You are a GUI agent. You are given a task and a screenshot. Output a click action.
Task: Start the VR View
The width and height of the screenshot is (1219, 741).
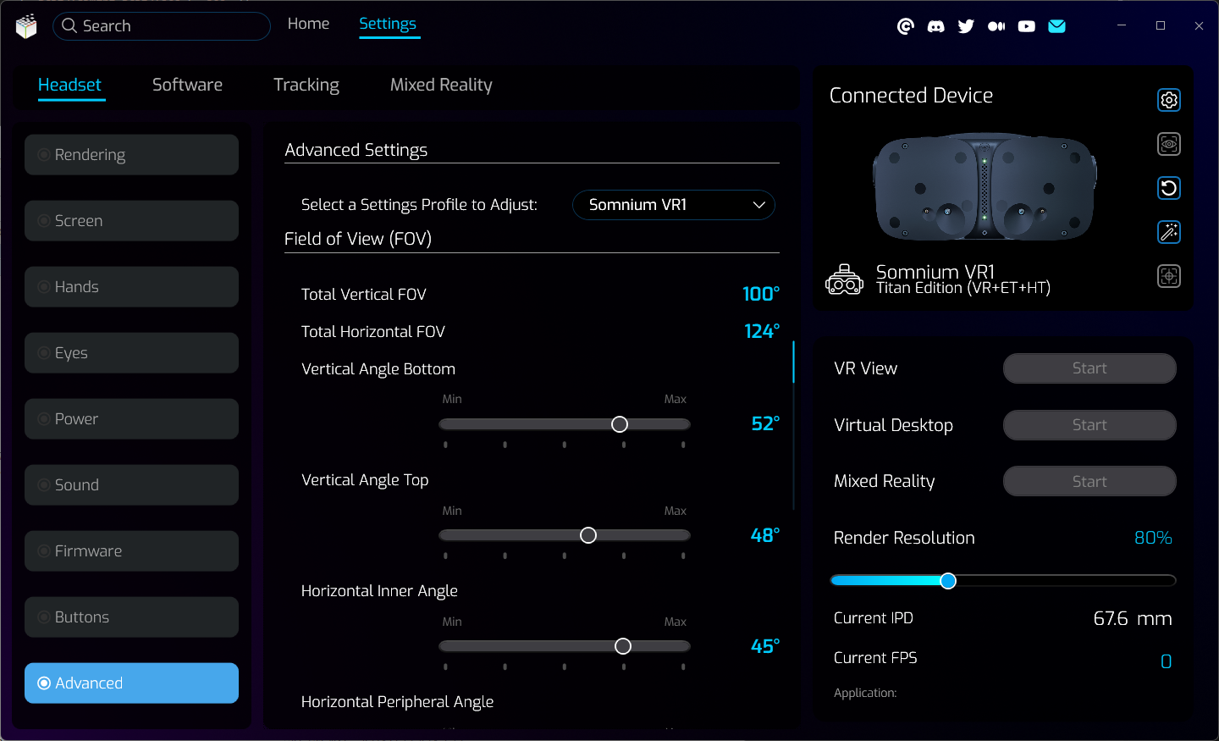coord(1089,368)
